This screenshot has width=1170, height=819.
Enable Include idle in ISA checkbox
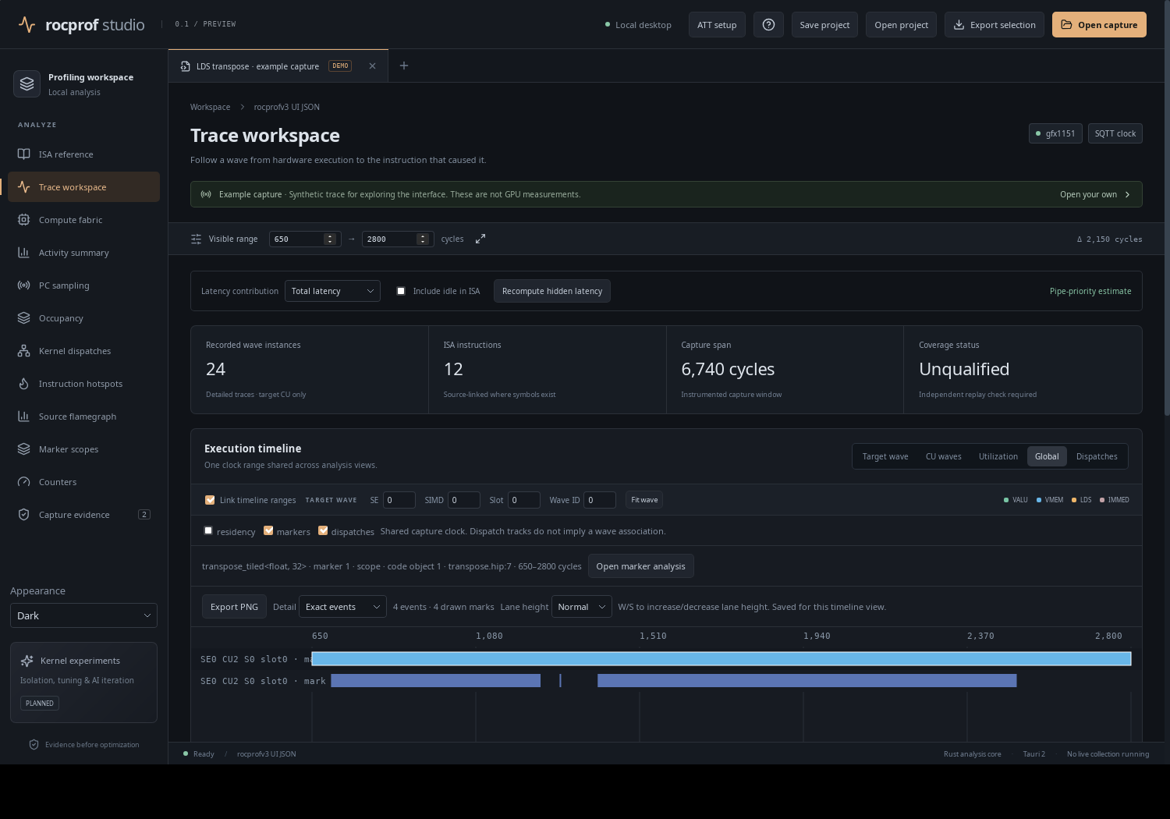pos(401,291)
